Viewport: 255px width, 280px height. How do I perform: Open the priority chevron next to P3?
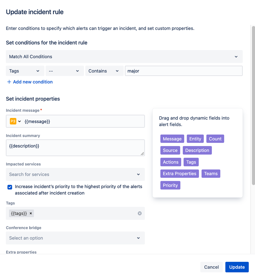click(20, 121)
